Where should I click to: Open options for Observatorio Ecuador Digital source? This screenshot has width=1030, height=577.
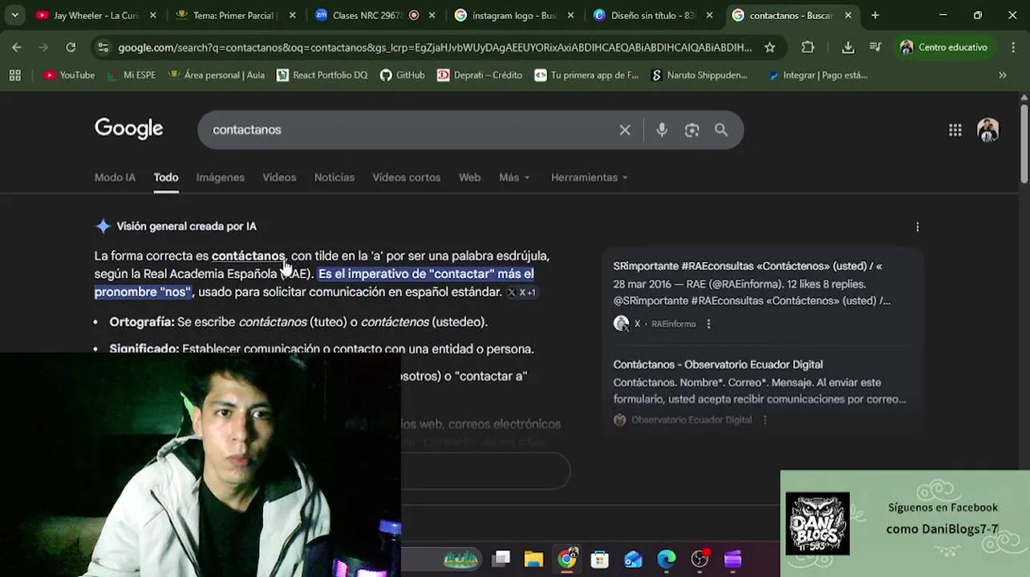tap(764, 420)
